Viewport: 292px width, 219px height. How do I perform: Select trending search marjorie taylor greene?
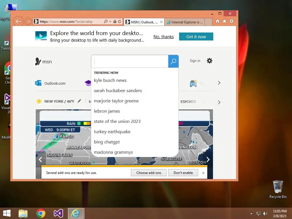[116, 101]
